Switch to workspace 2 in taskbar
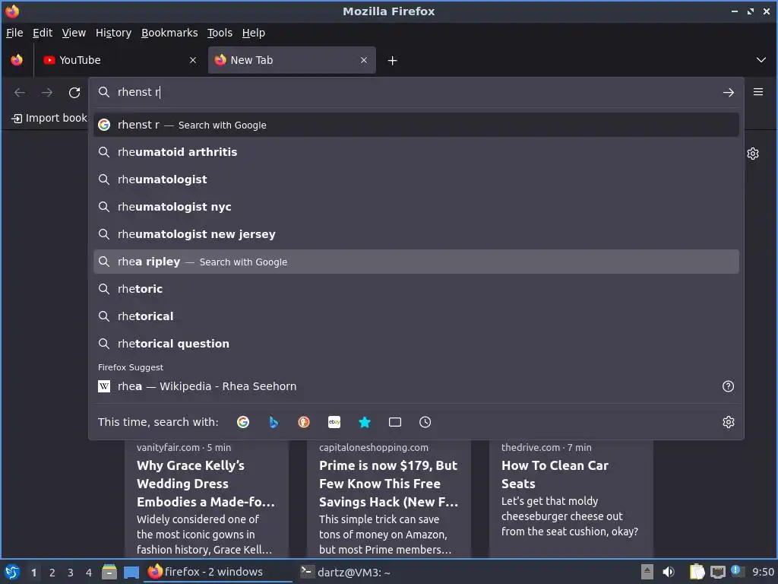The width and height of the screenshot is (778, 584). (52, 573)
